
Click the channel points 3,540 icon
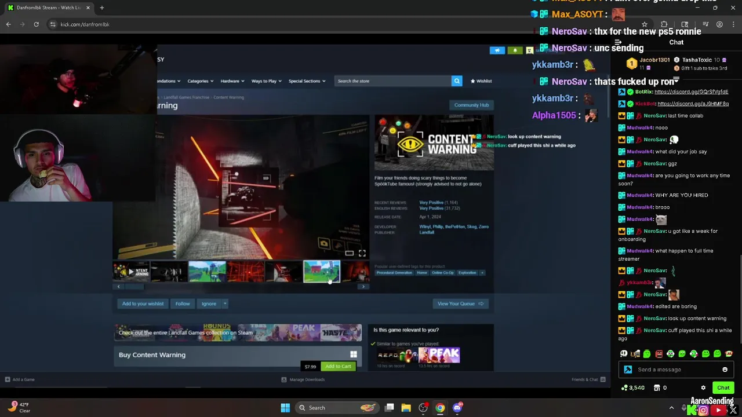[624, 387]
